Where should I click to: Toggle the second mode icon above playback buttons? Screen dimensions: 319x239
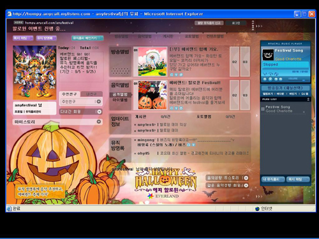(x=271, y=74)
